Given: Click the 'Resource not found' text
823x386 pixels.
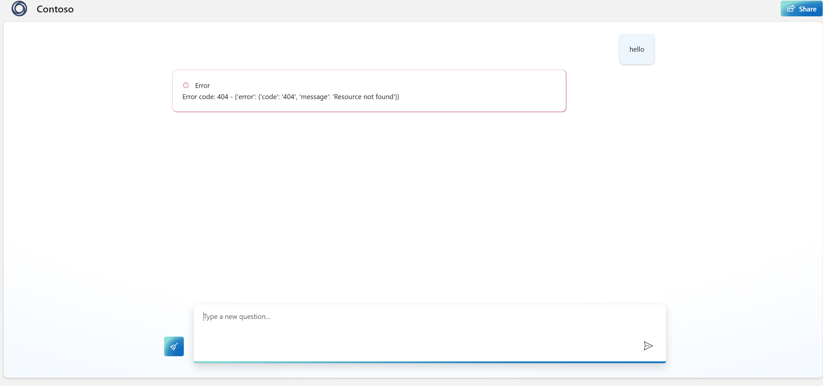Looking at the screenshot, I should click(x=364, y=97).
